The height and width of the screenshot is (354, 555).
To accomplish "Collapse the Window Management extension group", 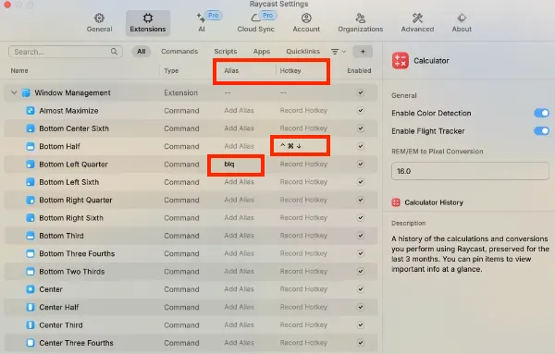I will 14,92.
